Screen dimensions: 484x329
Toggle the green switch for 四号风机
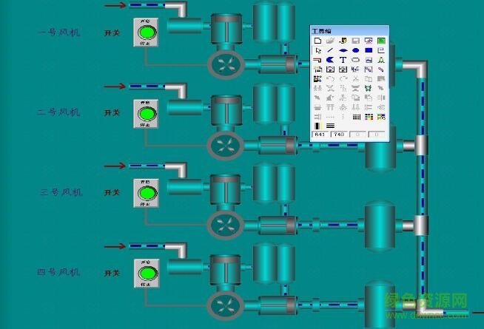click(148, 274)
